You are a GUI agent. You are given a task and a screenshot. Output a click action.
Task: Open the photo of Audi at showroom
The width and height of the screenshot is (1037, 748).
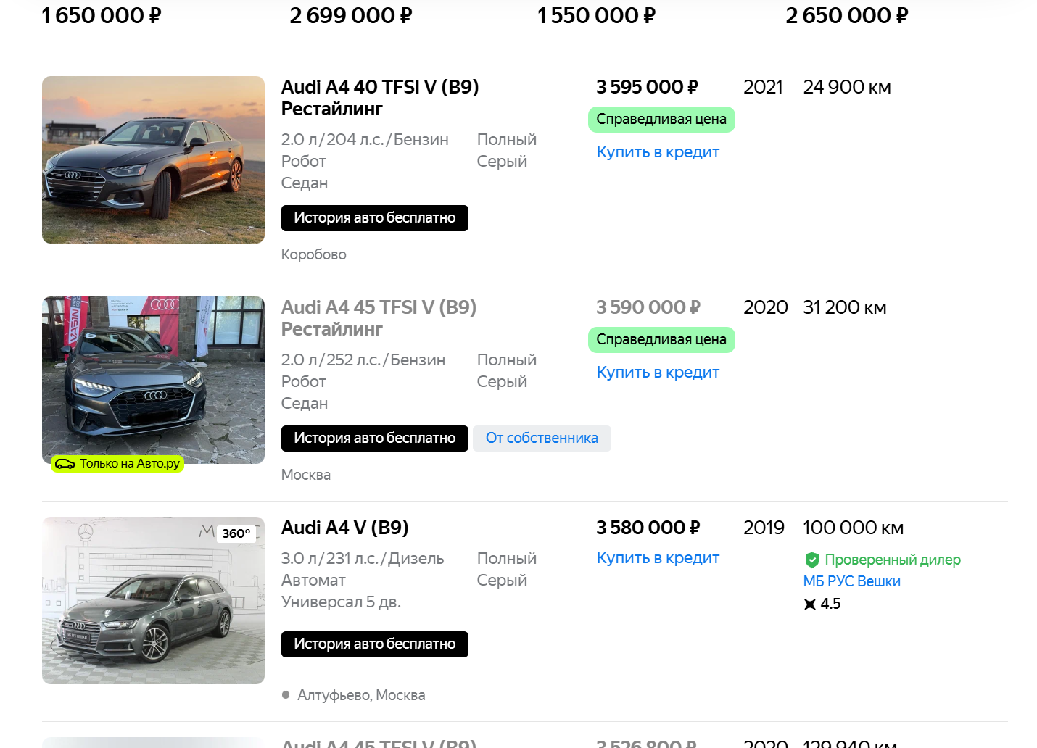click(x=153, y=377)
